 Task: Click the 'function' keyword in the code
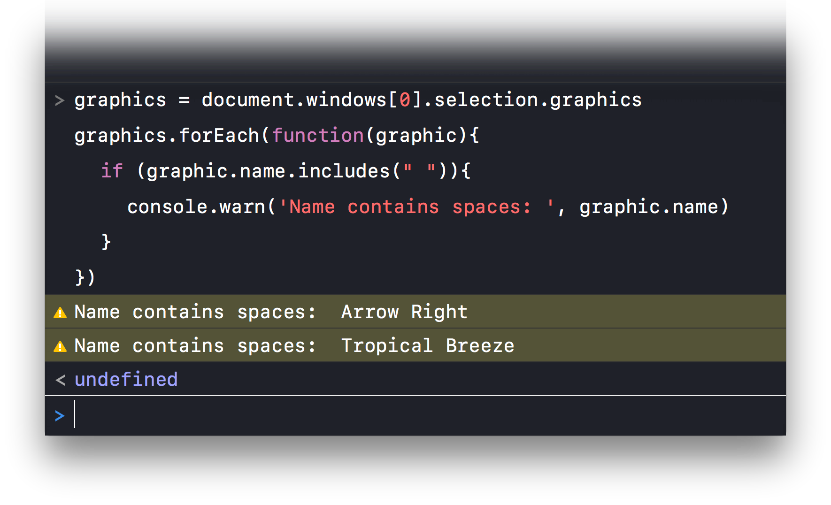(x=318, y=136)
